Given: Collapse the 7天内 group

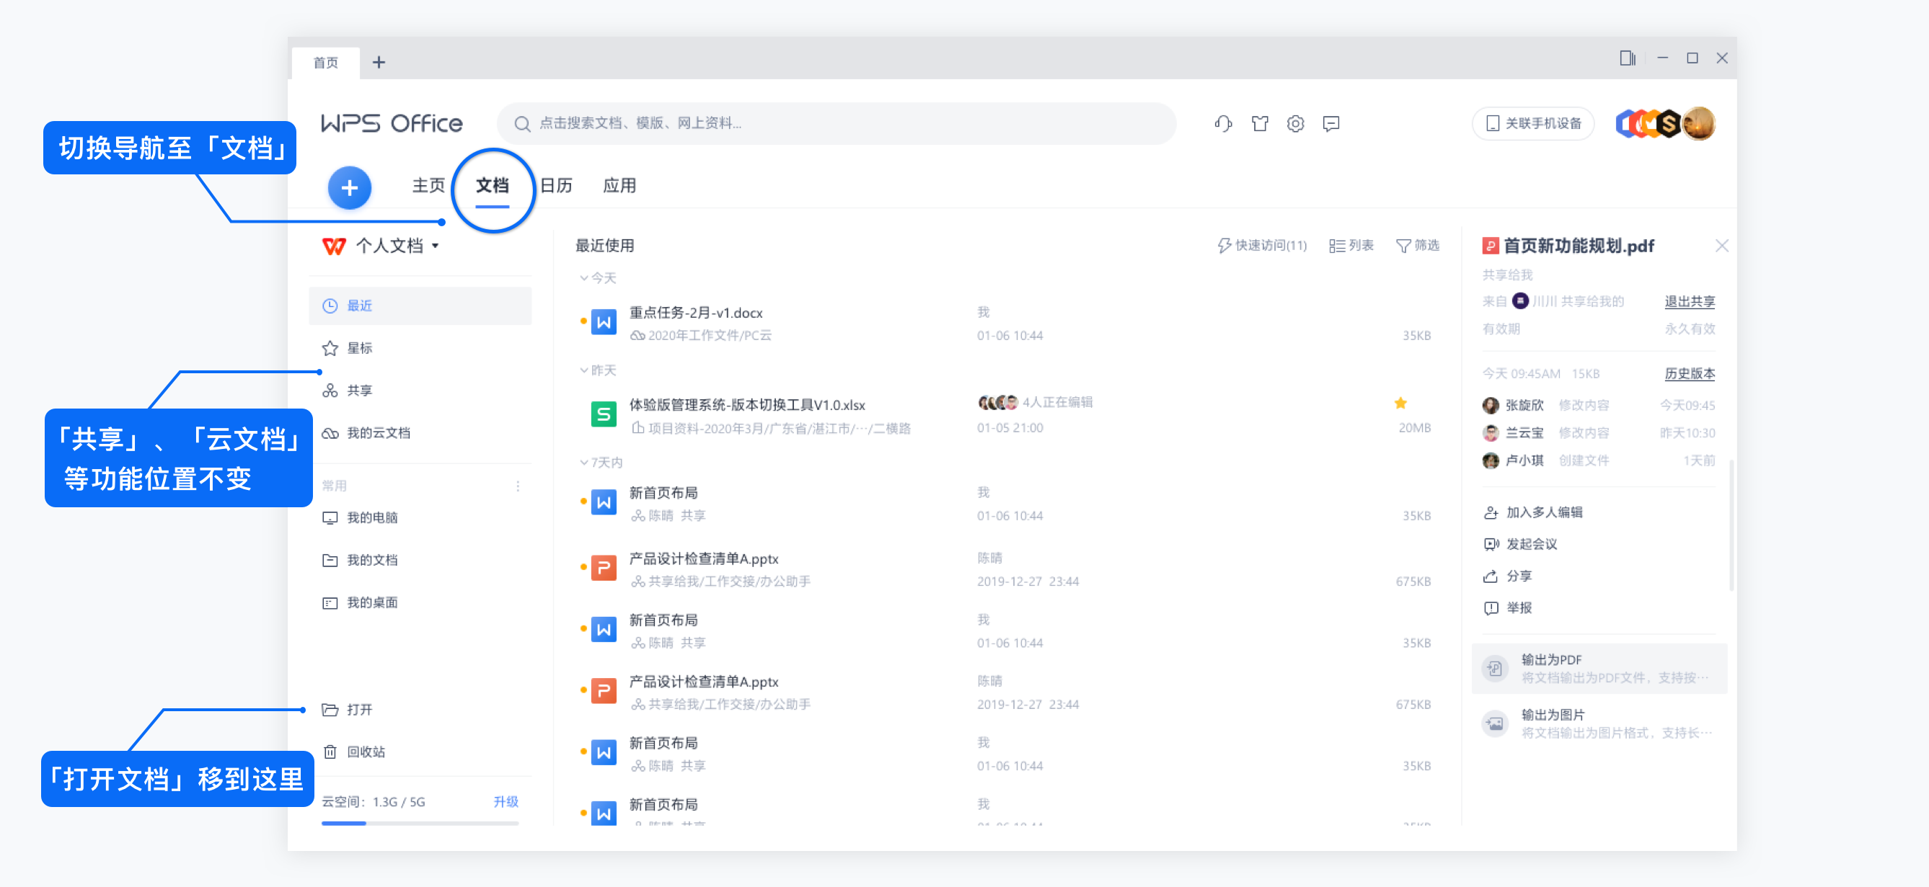Looking at the screenshot, I should [584, 463].
